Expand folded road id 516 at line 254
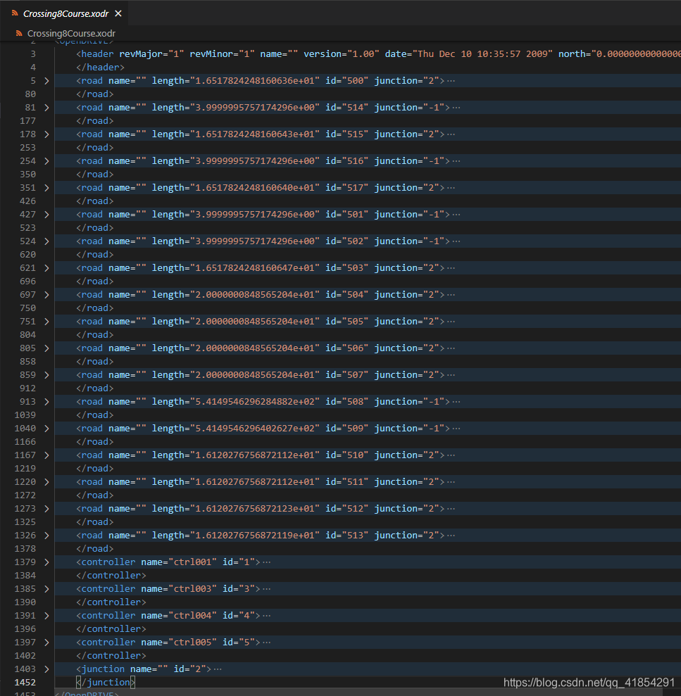Viewport: 681px width, 696px height. tap(46, 161)
